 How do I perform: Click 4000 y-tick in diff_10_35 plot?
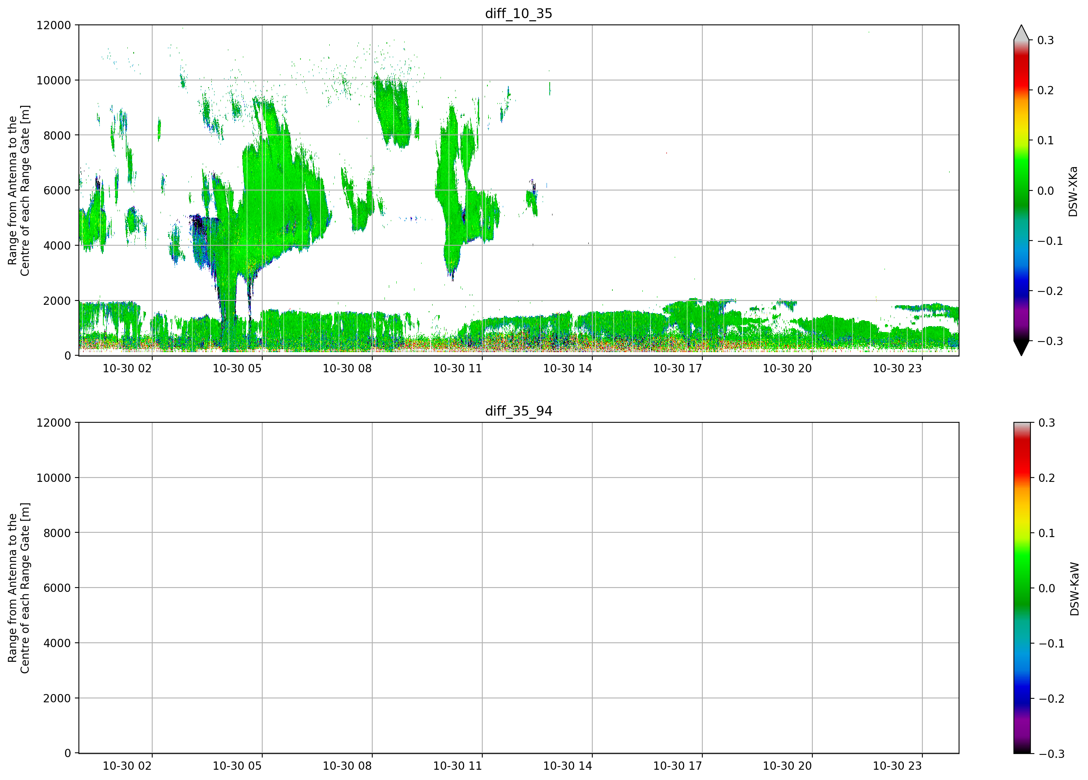(x=57, y=246)
